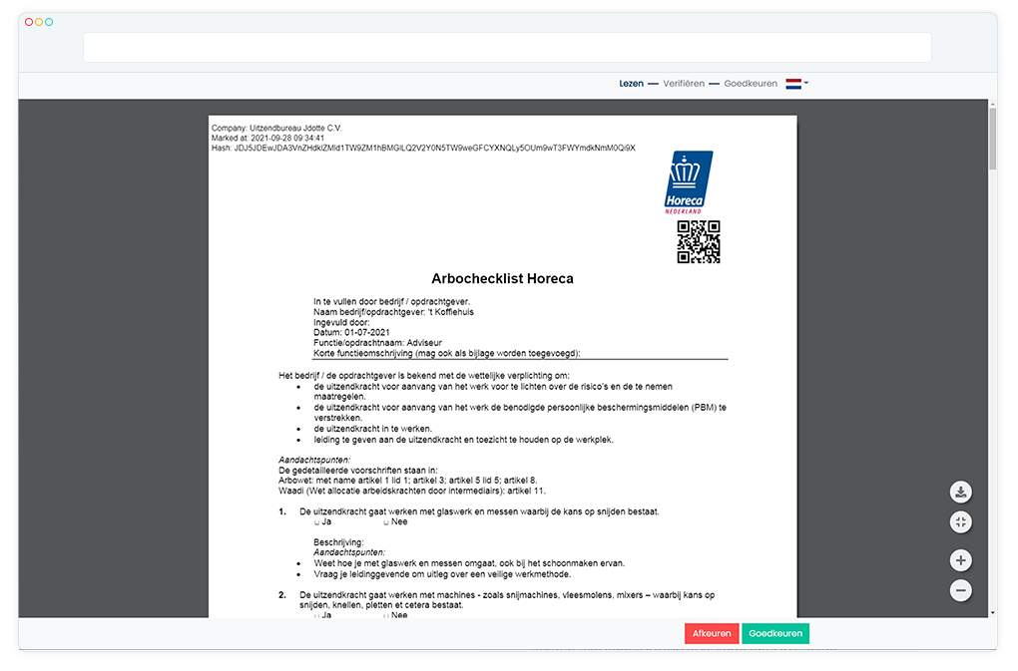1018x671 pixels.
Task: Click the bullet starting 'leiding te geven aan'
Action: pos(463,440)
